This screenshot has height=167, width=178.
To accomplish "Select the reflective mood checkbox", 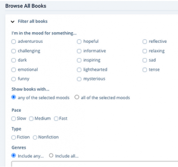I will click(145, 42).
